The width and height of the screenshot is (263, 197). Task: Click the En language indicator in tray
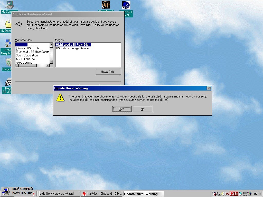click(x=236, y=194)
